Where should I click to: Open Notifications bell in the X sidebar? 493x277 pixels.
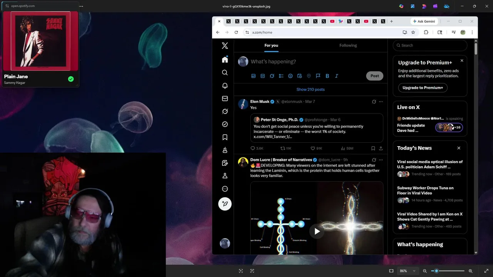(x=225, y=85)
